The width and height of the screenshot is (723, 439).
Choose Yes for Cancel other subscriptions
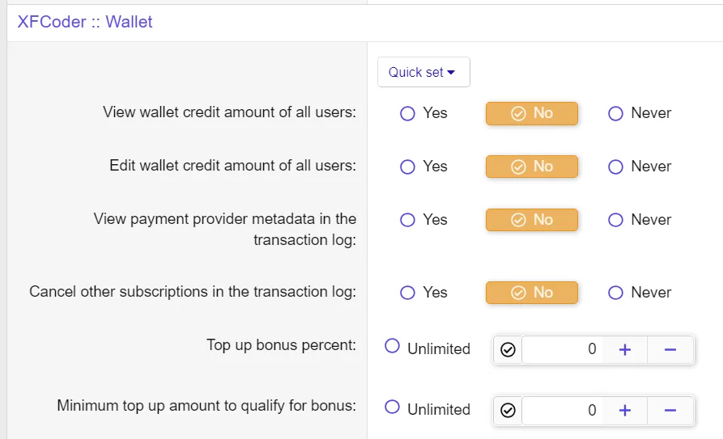[x=407, y=293]
